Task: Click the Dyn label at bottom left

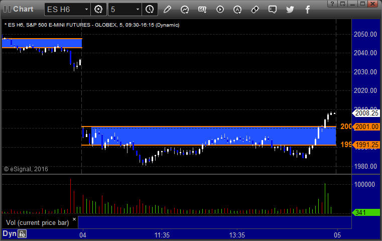Action: coord(9,233)
